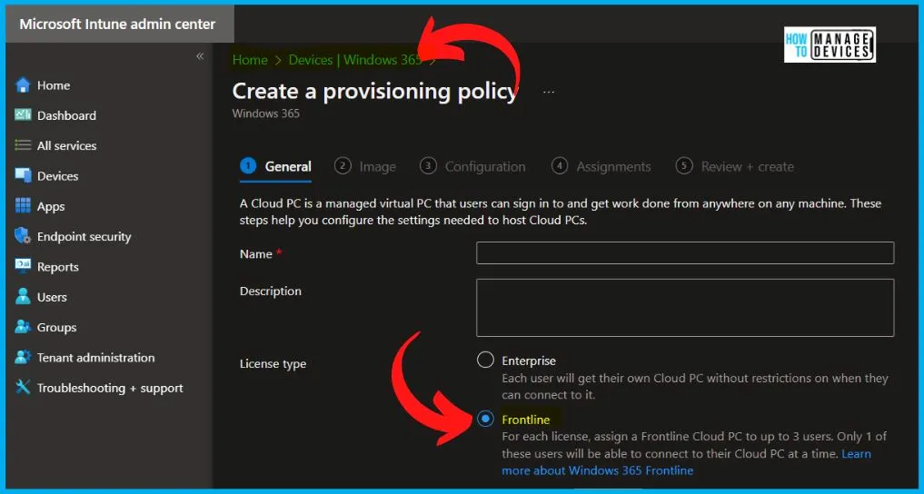Open the Tenant administration icon
924x494 pixels.
click(x=23, y=358)
